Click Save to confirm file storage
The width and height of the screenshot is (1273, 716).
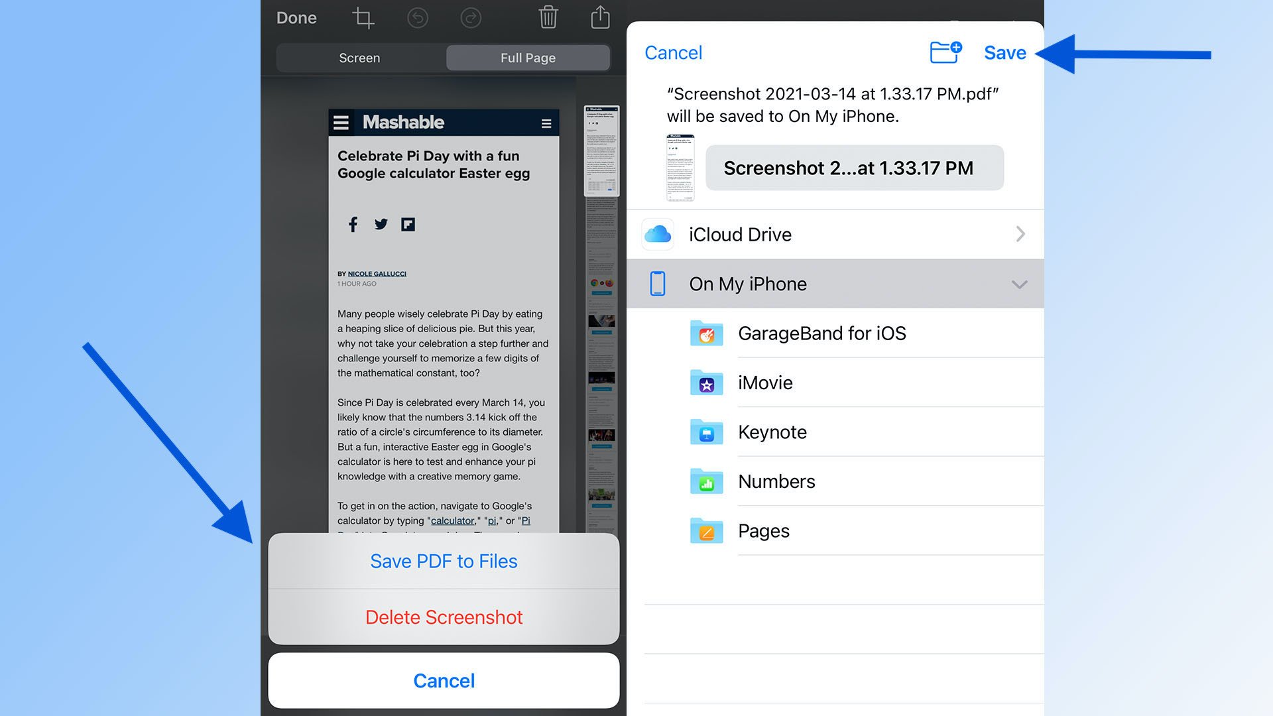coord(1004,52)
